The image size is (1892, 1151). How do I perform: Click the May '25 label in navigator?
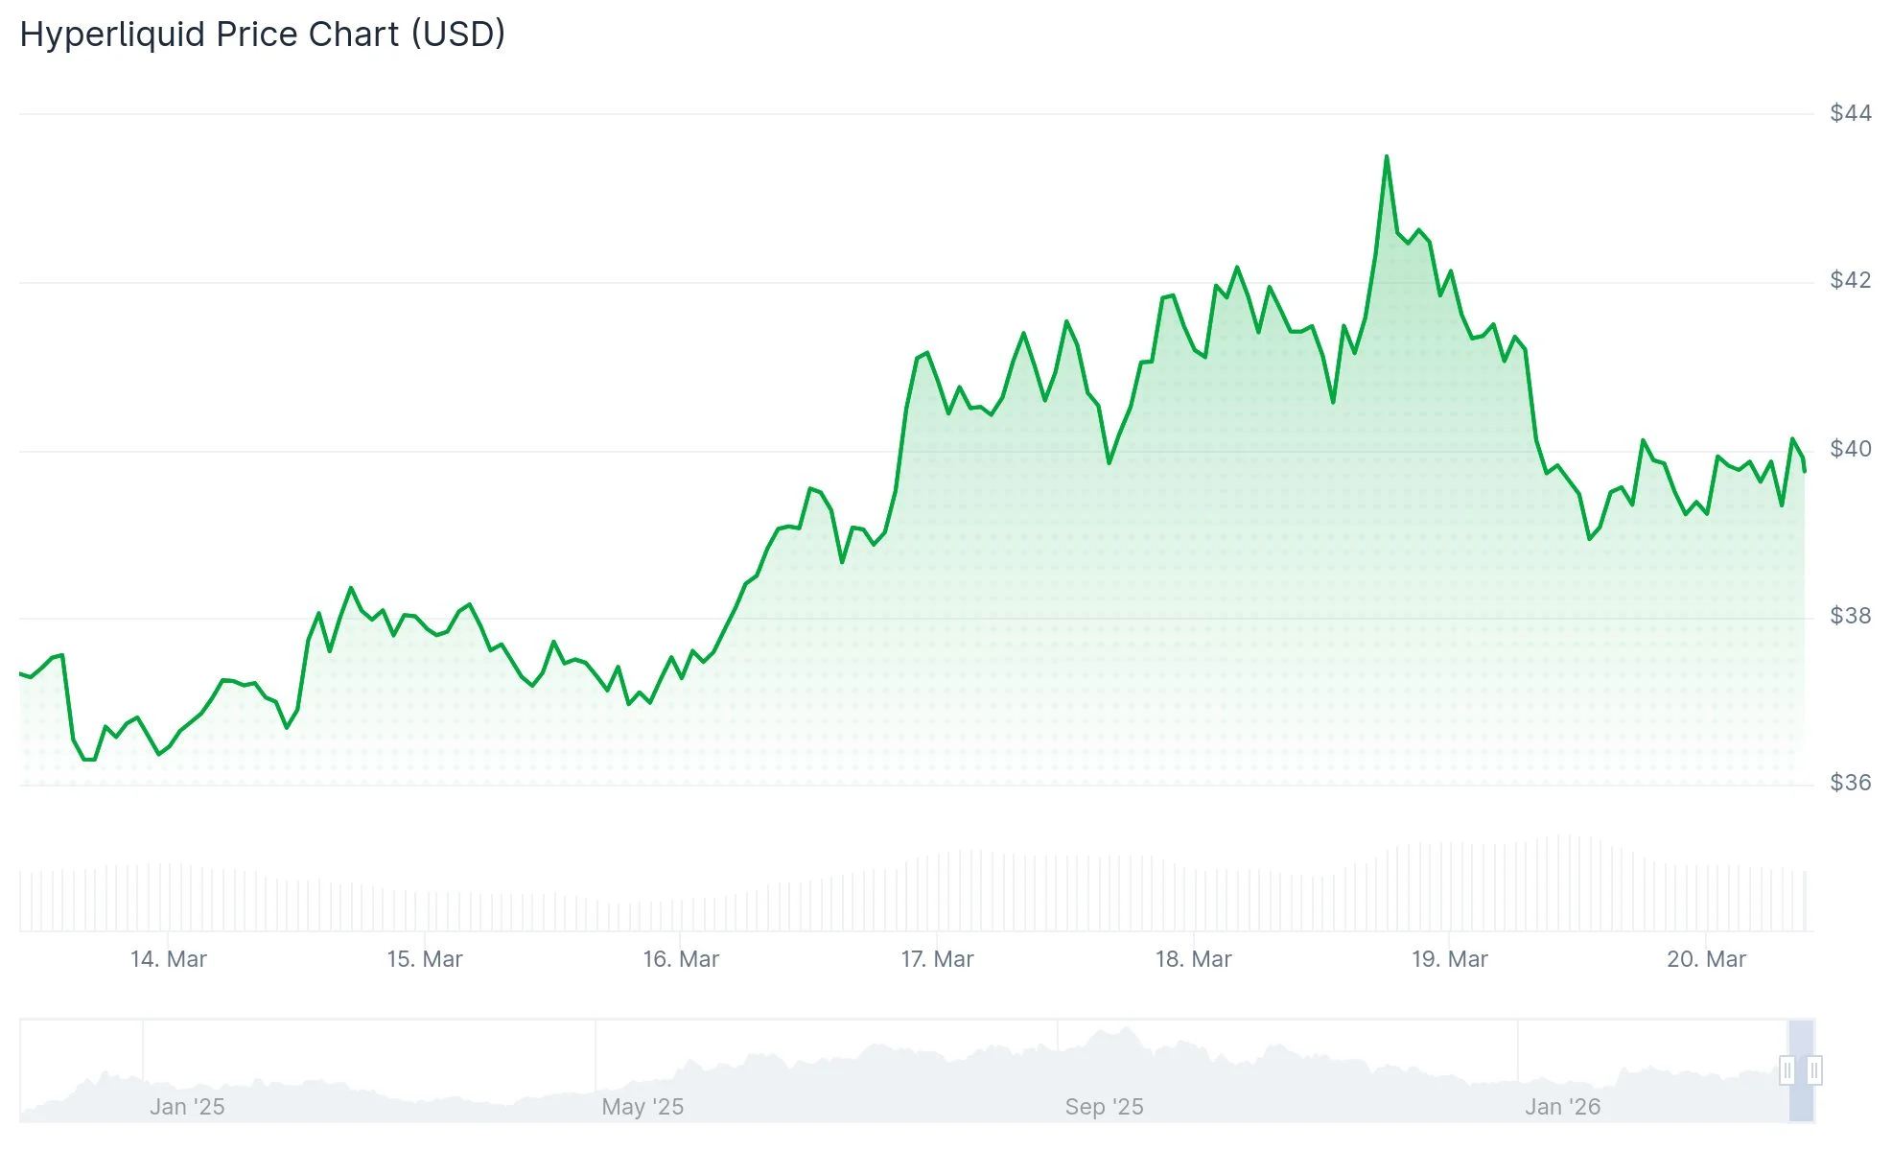[x=642, y=1107]
